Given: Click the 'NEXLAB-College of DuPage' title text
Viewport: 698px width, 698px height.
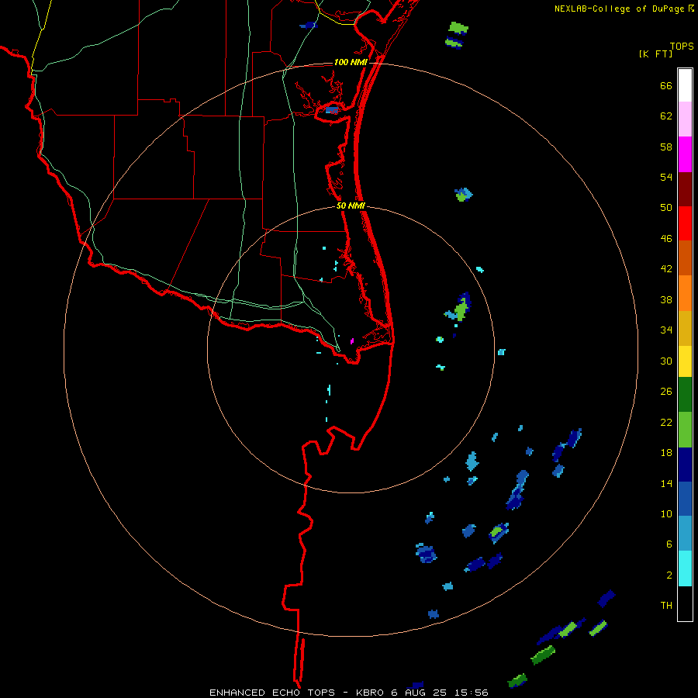Looking at the screenshot, I should [x=619, y=9].
